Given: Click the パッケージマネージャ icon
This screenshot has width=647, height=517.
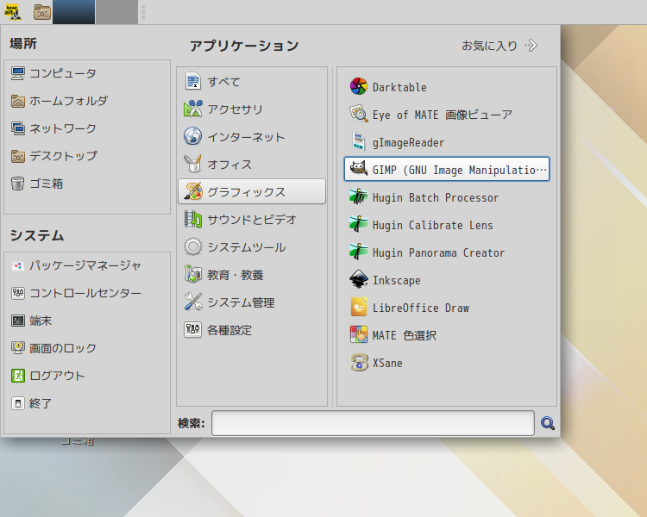Looking at the screenshot, I should (18, 265).
